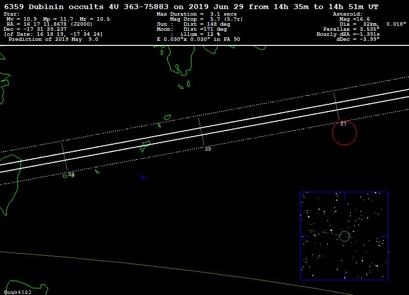Viewport: 409px width, 295px height.
Task: Click 'Prediction of 2019 May 9.0' text
Action: pos(54,39)
